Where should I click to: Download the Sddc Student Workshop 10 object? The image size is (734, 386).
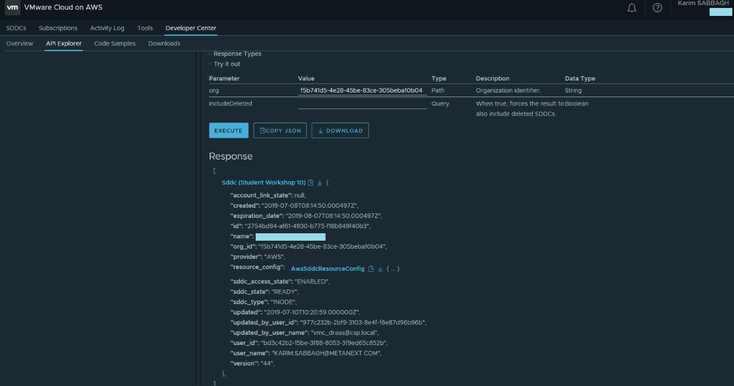(319, 183)
